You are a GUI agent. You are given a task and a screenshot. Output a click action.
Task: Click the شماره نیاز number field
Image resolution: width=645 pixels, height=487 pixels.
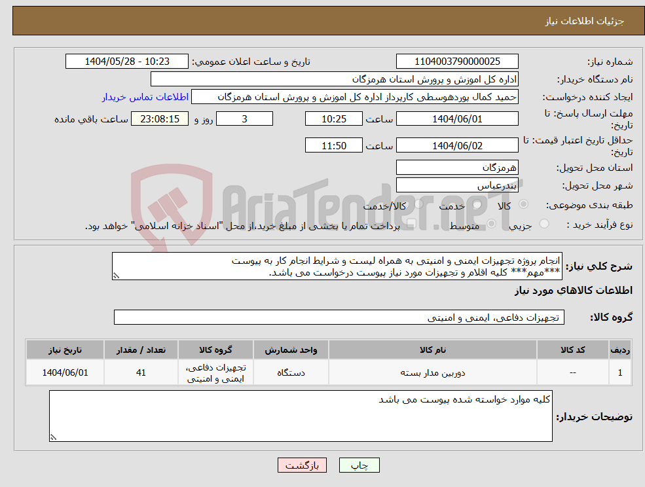456,61
